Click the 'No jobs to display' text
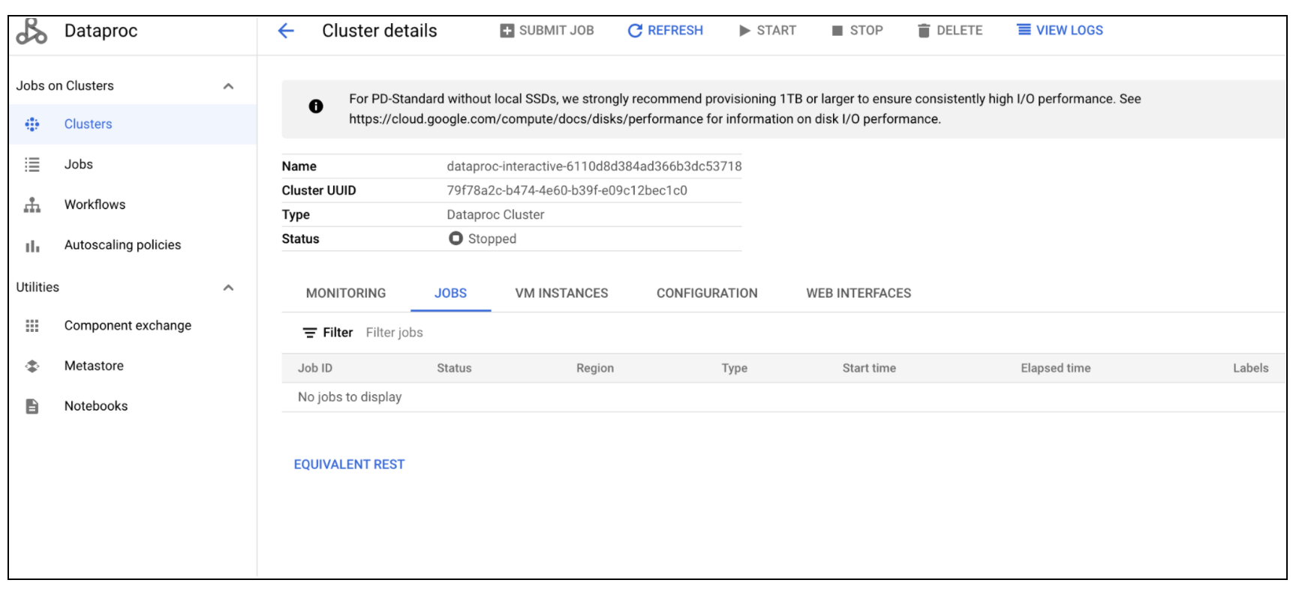Viewport: 1296px width, 589px height. [350, 397]
